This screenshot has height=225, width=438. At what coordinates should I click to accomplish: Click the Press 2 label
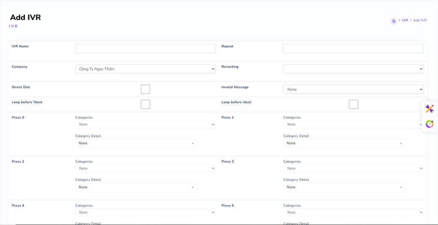[x=18, y=161]
